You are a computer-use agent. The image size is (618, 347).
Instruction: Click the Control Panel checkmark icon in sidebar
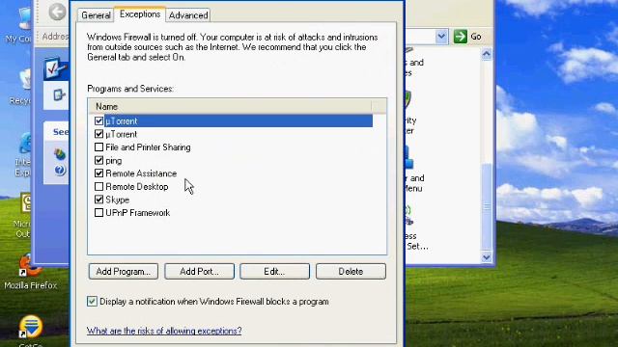56,67
